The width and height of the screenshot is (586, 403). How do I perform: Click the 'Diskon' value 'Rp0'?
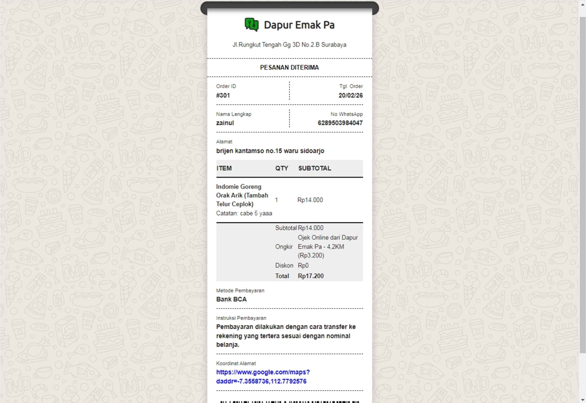303,266
